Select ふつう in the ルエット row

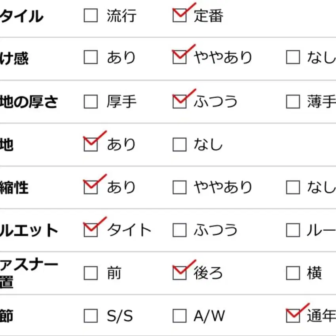pyautogui.click(x=179, y=230)
